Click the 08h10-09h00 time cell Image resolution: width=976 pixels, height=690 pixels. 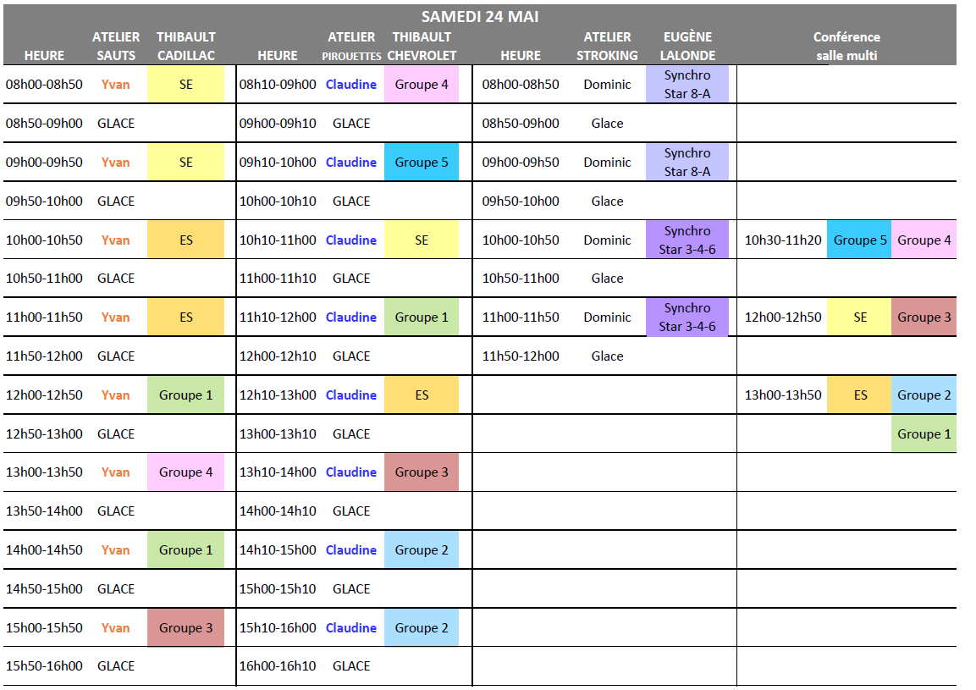(x=278, y=85)
